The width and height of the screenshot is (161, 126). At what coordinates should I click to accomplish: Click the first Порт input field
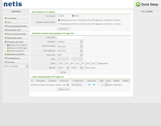[x=63, y=59]
